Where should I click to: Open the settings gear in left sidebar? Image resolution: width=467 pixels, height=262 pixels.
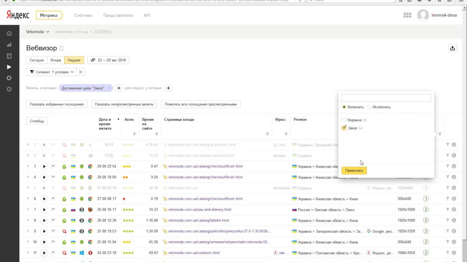click(x=9, y=89)
